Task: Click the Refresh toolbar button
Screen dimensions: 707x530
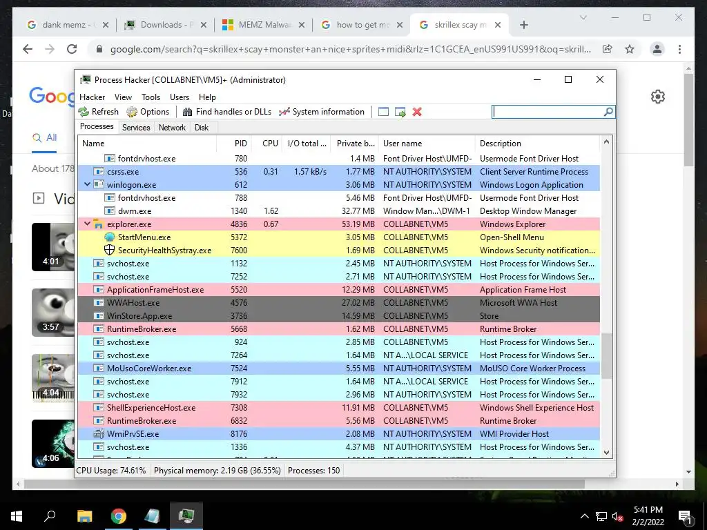Action: tap(98, 112)
